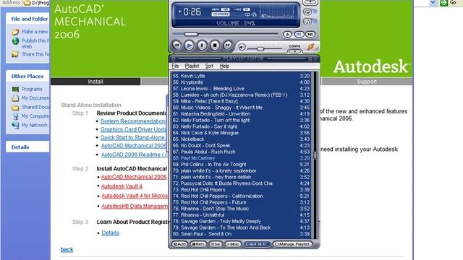
Task: Click Rem button in Playlist Editor
Action: point(198,244)
